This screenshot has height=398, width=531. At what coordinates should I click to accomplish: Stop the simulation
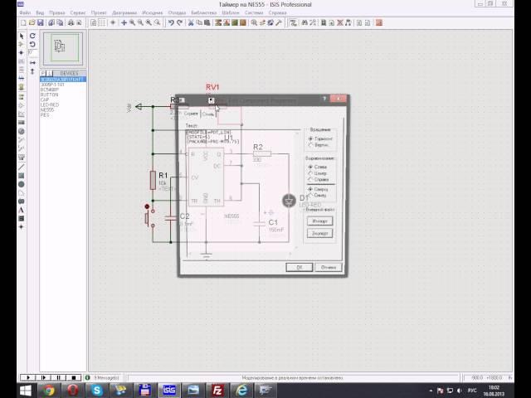(x=74, y=377)
